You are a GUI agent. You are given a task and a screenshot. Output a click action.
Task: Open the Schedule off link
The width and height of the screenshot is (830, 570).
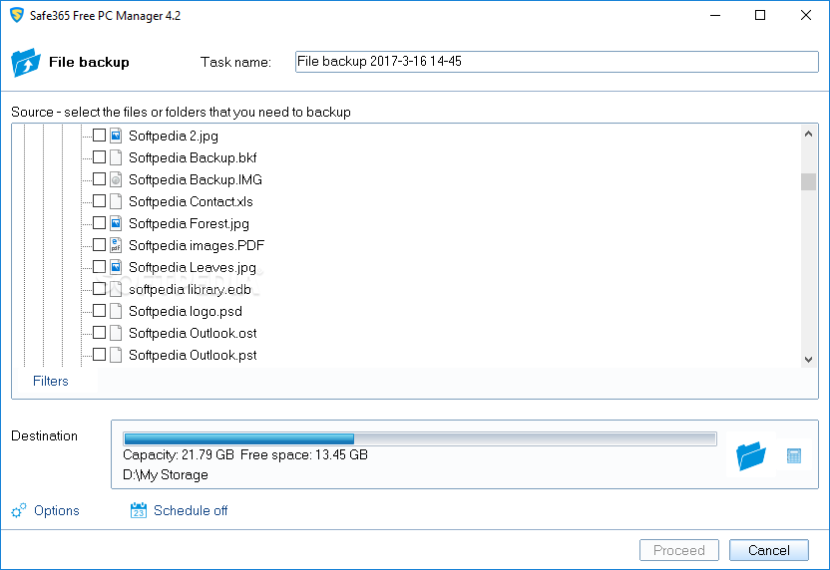tap(191, 510)
